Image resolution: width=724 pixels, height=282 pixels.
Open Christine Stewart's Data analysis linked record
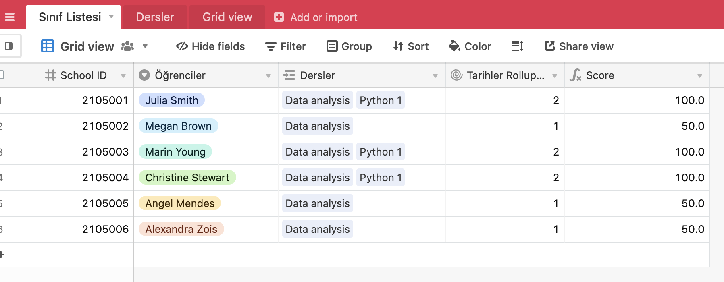click(318, 177)
